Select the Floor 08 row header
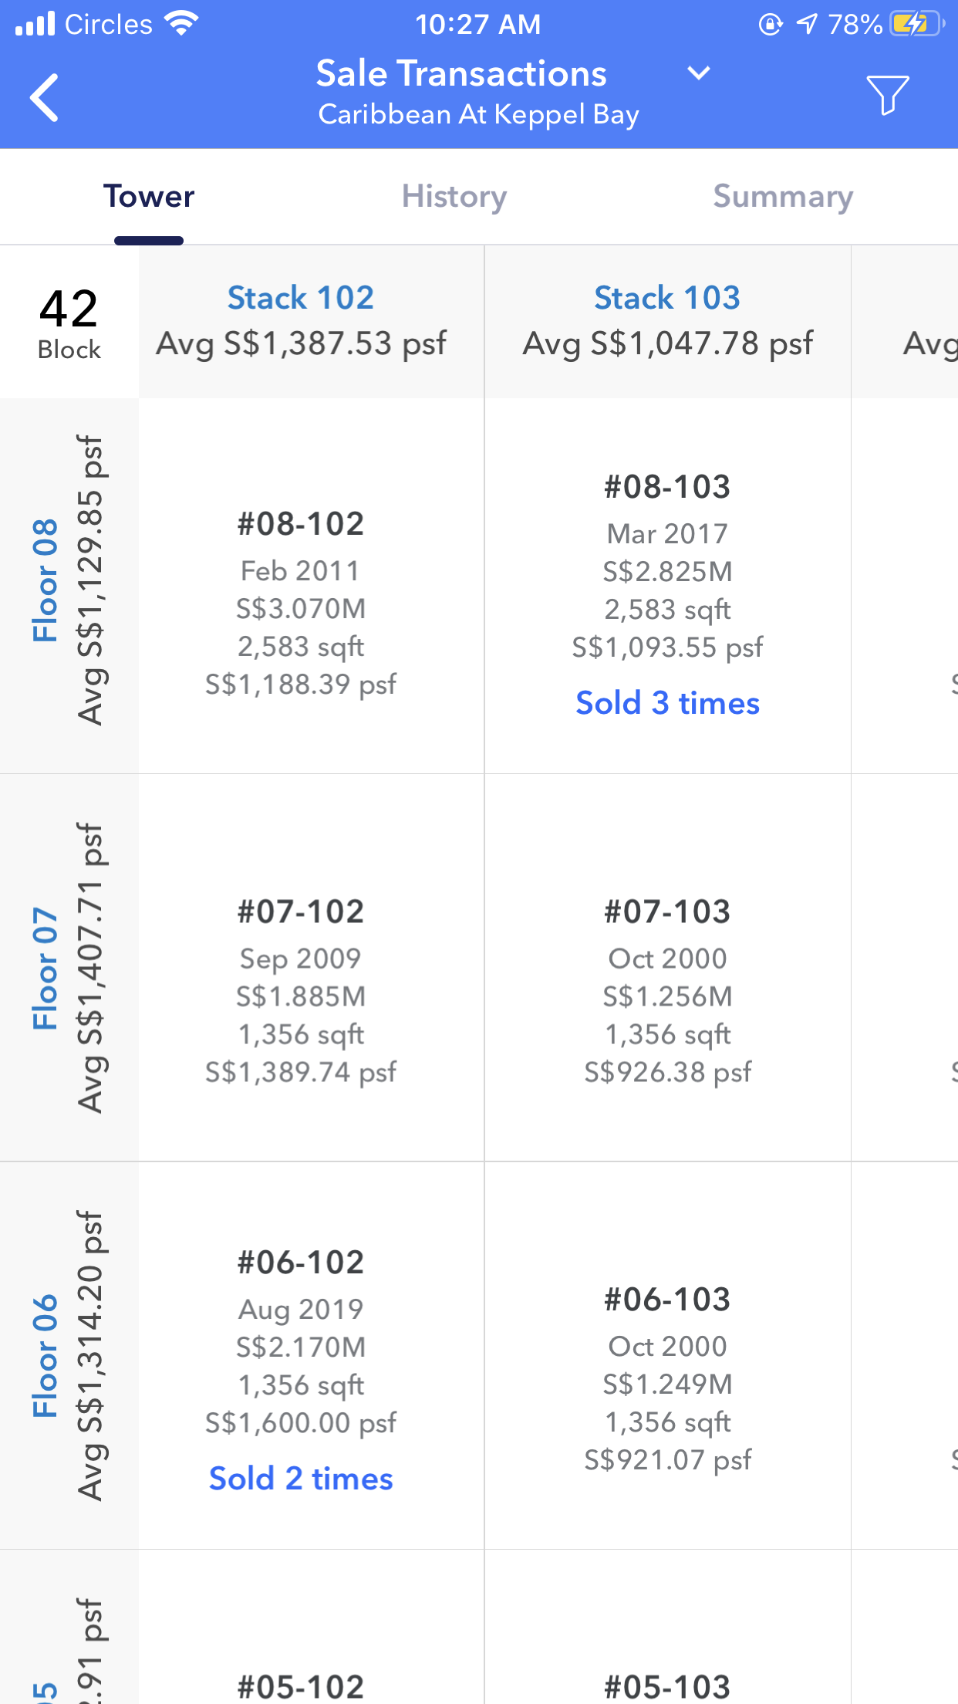Image resolution: width=958 pixels, height=1704 pixels. coord(46,580)
